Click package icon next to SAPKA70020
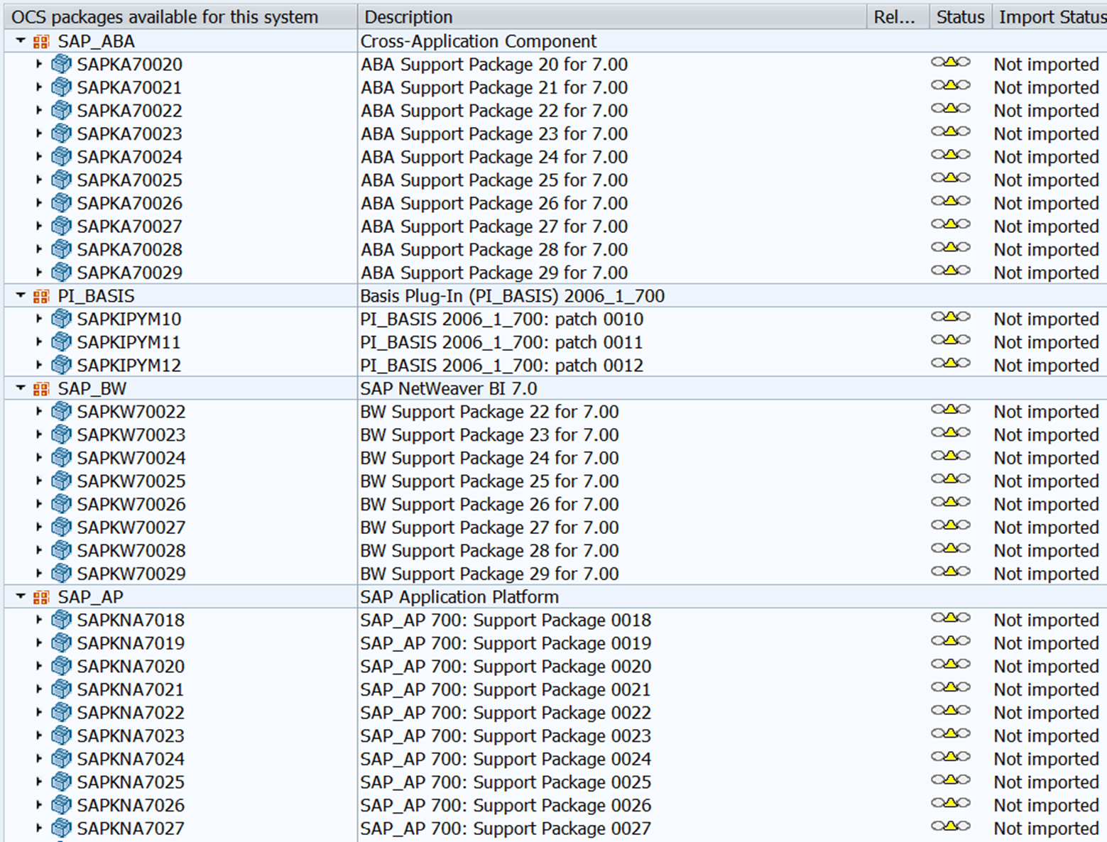 (x=62, y=64)
